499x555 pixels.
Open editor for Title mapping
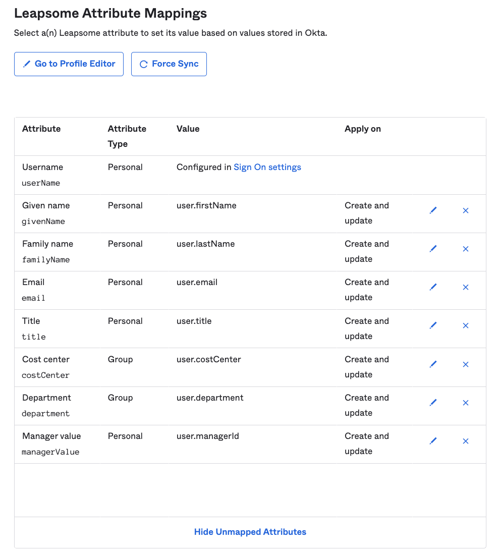(433, 325)
